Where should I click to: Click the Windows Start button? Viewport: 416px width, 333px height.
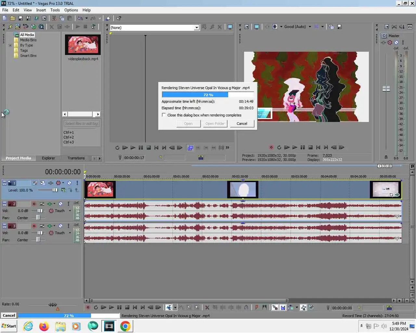pos(9,326)
